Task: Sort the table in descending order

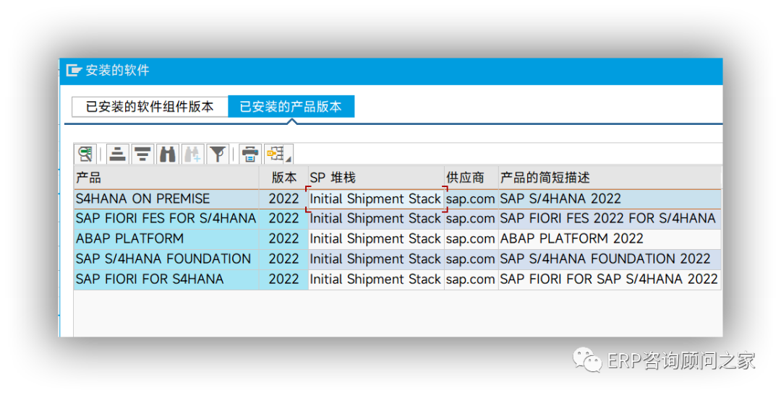Action: point(142,154)
